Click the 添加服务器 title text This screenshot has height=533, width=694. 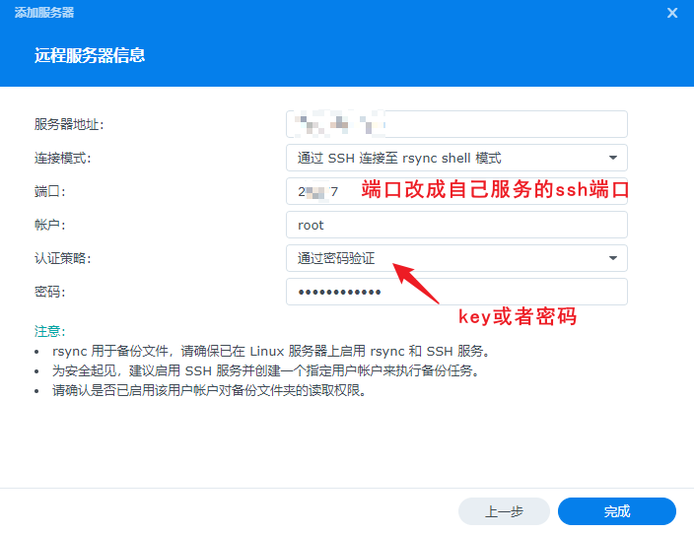[x=44, y=13]
